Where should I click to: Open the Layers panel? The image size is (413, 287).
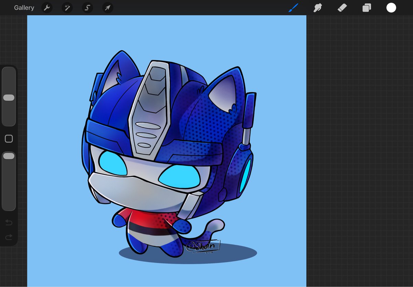pos(367,8)
